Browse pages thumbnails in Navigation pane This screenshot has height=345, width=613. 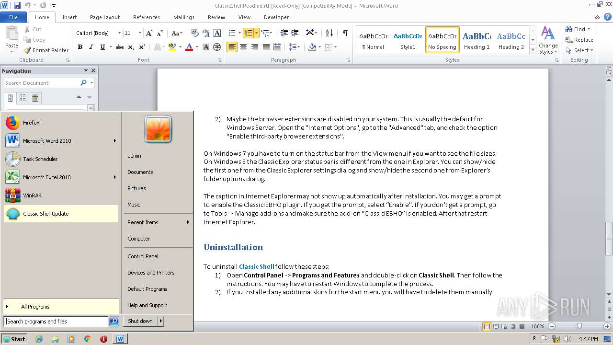tap(23, 98)
